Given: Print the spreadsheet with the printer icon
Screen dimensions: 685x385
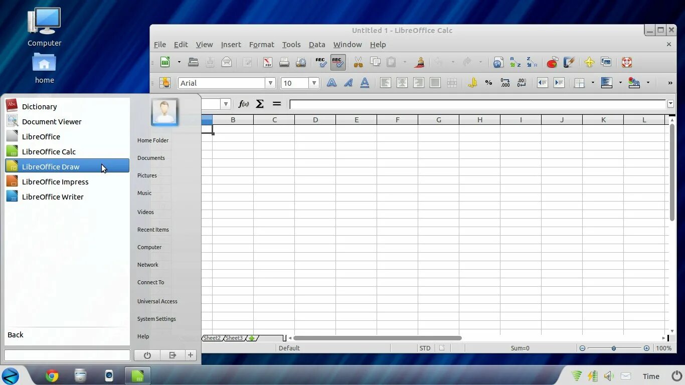Looking at the screenshot, I should (x=284, y=62).
